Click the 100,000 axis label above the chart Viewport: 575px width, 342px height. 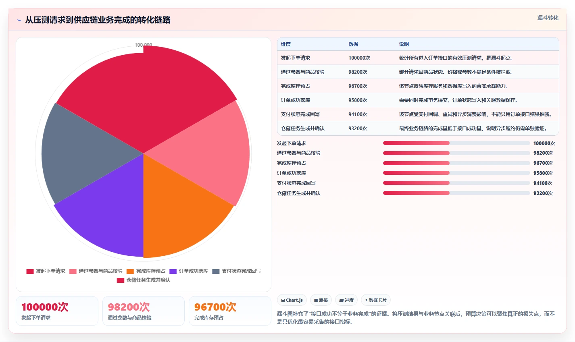(x=143, y=45)
